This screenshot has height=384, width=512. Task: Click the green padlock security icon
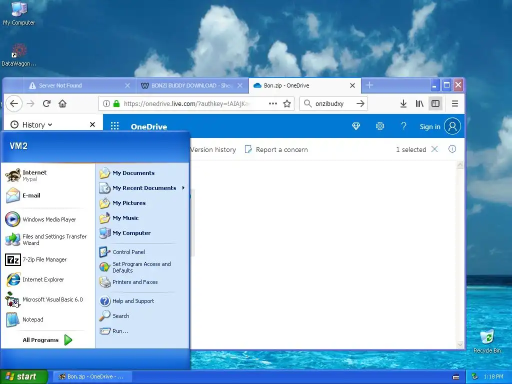click(x=116, y=103)
